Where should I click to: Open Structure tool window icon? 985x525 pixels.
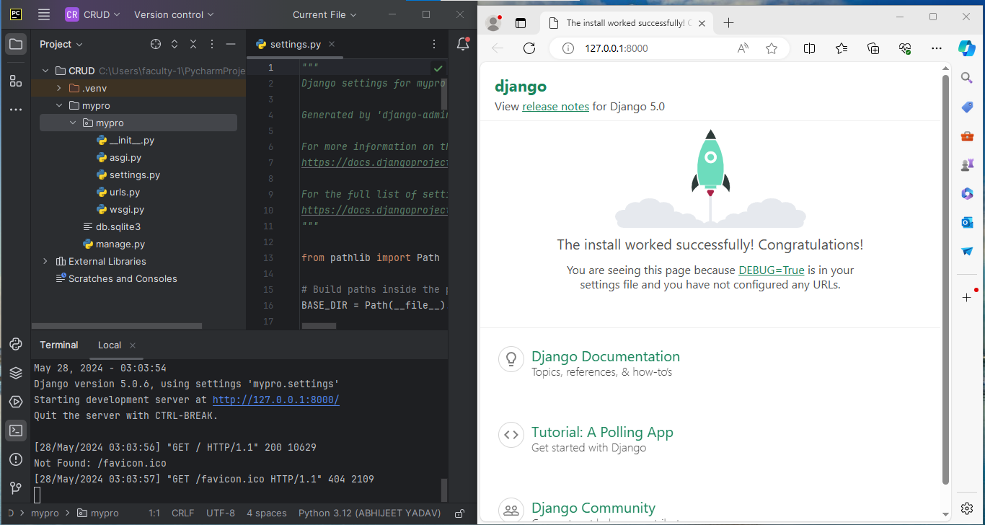[15, 81]
